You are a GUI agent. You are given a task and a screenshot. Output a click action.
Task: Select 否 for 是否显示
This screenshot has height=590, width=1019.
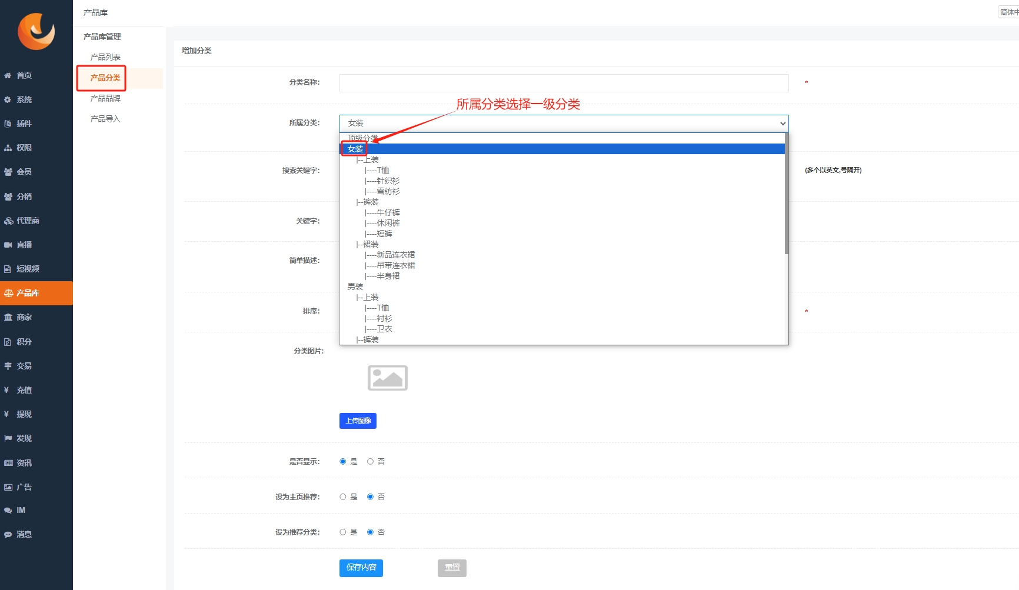click(x=370, y=462)
